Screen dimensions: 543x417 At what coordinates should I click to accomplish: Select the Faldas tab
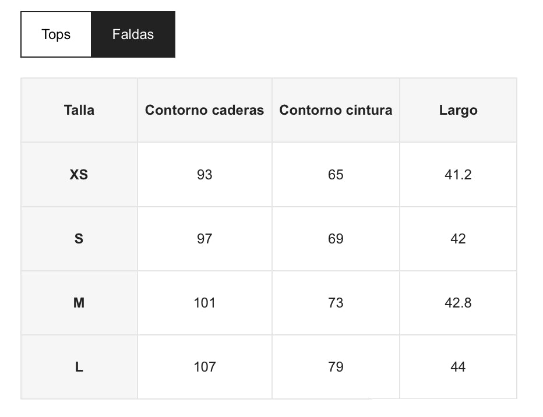click(133, 34)
